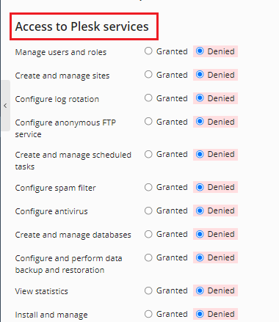Grant Configure anonymous FTP service permission
Screen dimensions: 279x322
click(148, 122)
